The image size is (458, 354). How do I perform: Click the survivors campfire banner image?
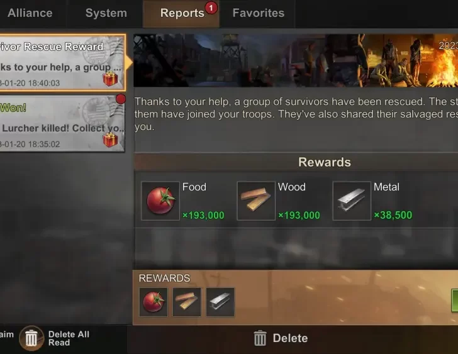[296, 60]
